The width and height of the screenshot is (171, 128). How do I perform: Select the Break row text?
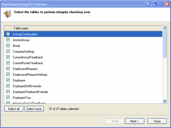coord(16,46)
